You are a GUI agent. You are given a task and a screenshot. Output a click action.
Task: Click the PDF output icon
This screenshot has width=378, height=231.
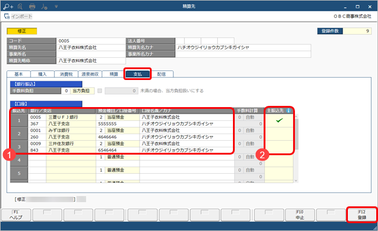[x=44, y=7]
